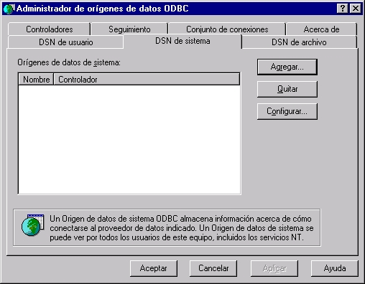Image resolution: width=365 pixels, height=284 pixels.
Task: Switch to the Controladores tab
Action: pos(49,29)
